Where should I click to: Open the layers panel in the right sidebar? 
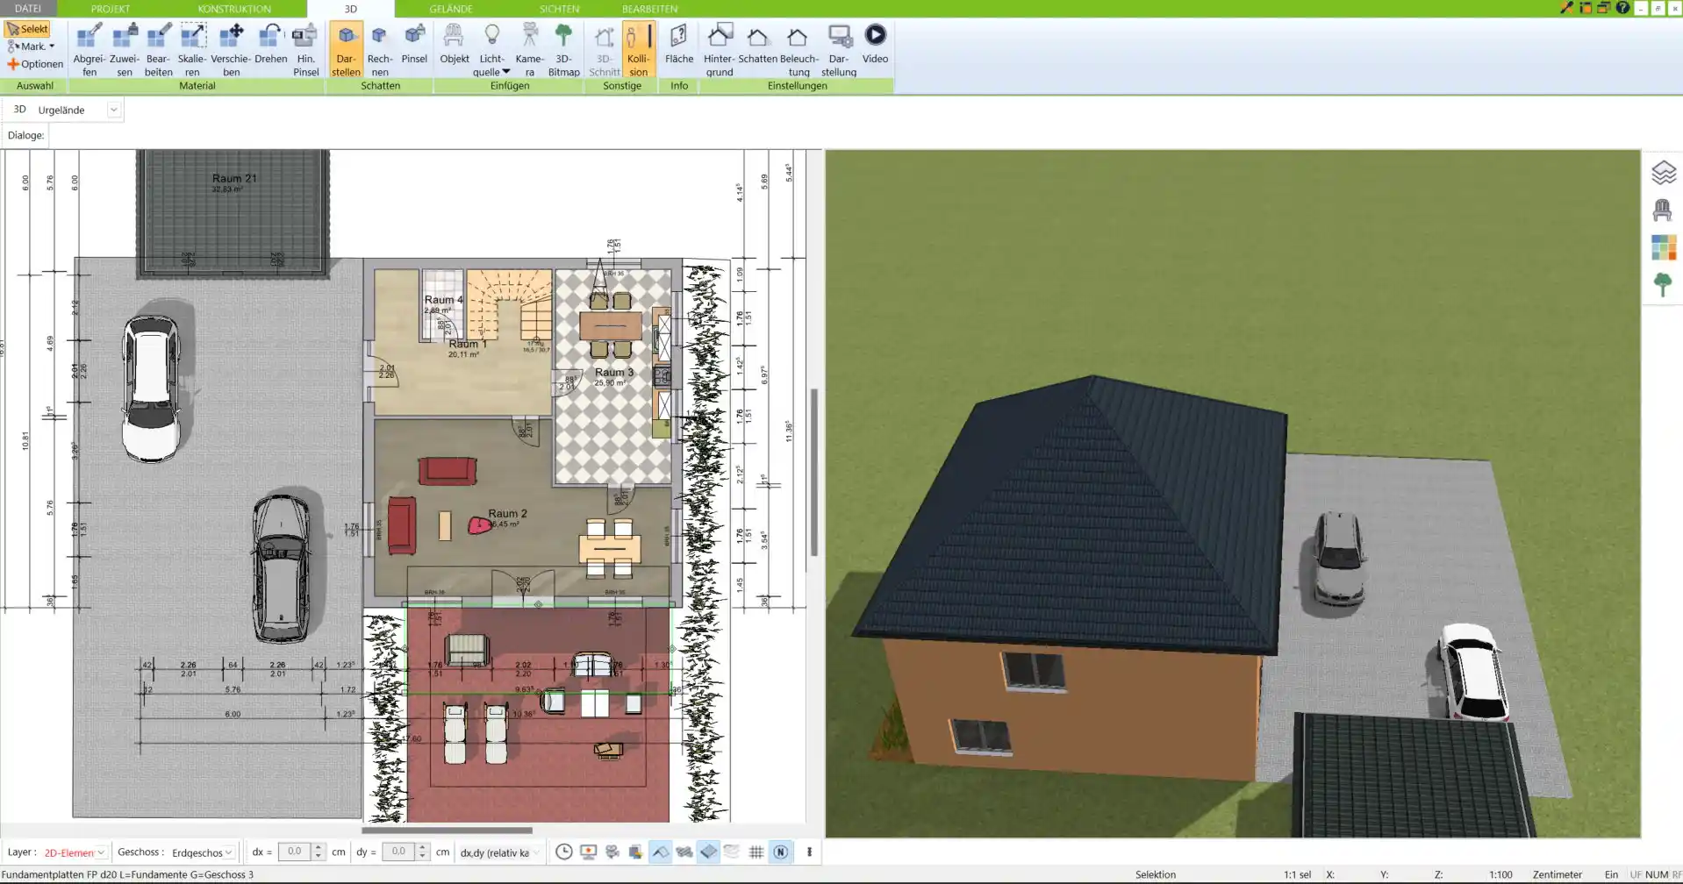(1663, 173)
